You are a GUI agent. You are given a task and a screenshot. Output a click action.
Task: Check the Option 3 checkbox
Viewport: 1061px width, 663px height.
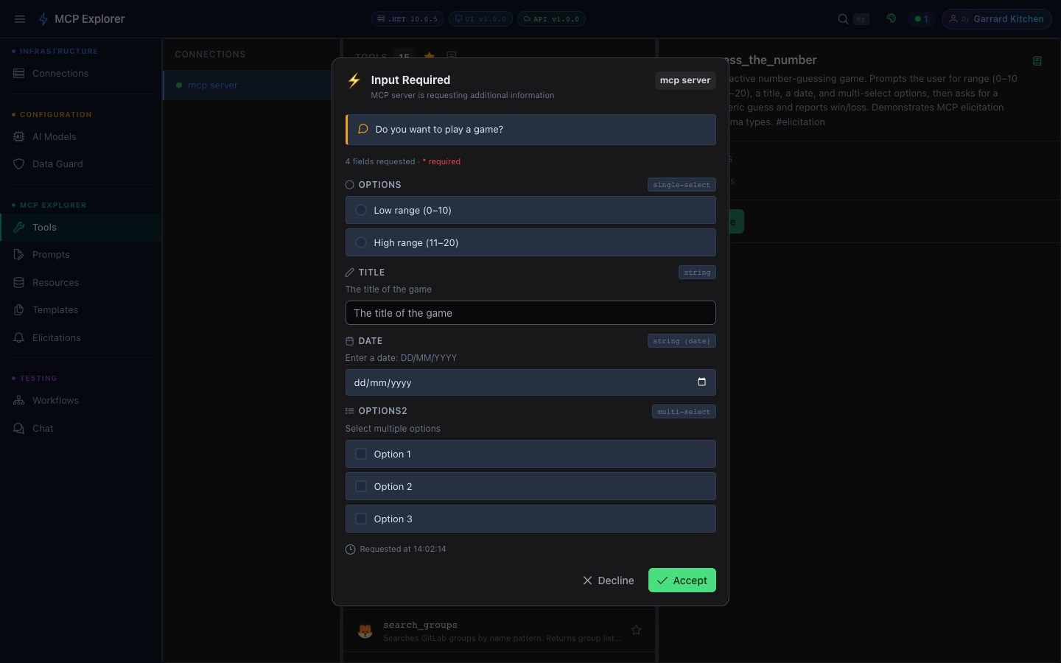click(x=361, y=519)
